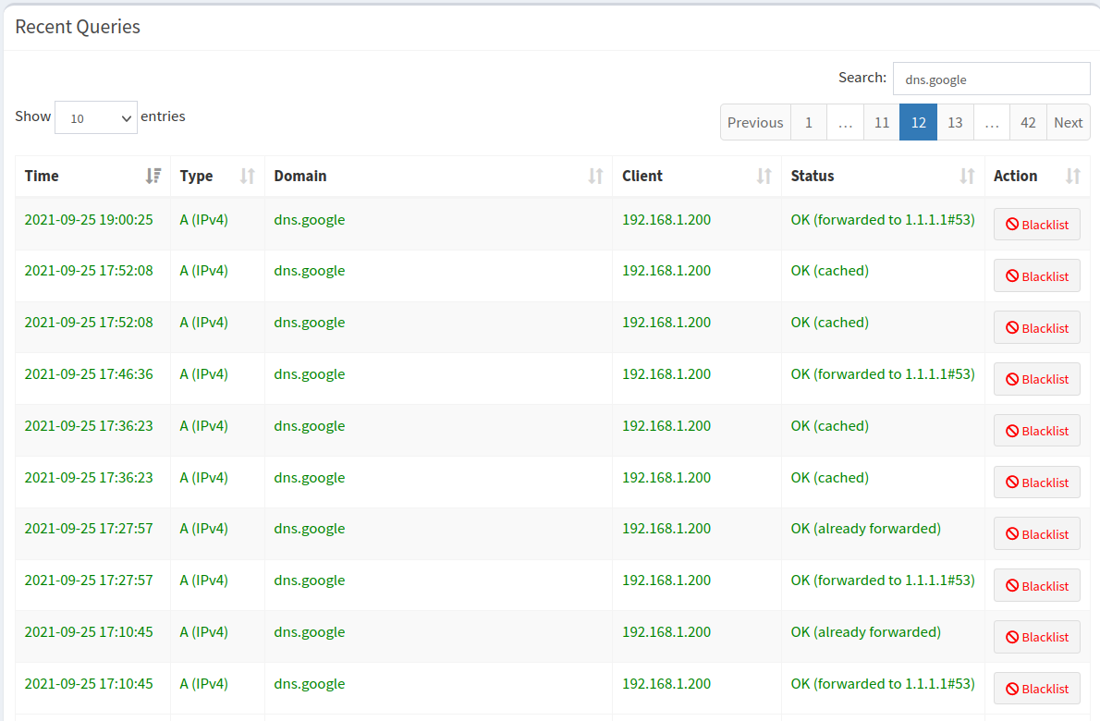The image size is (1100, 721).
Task: Sort by Time column sort icon
Action: 153,176
